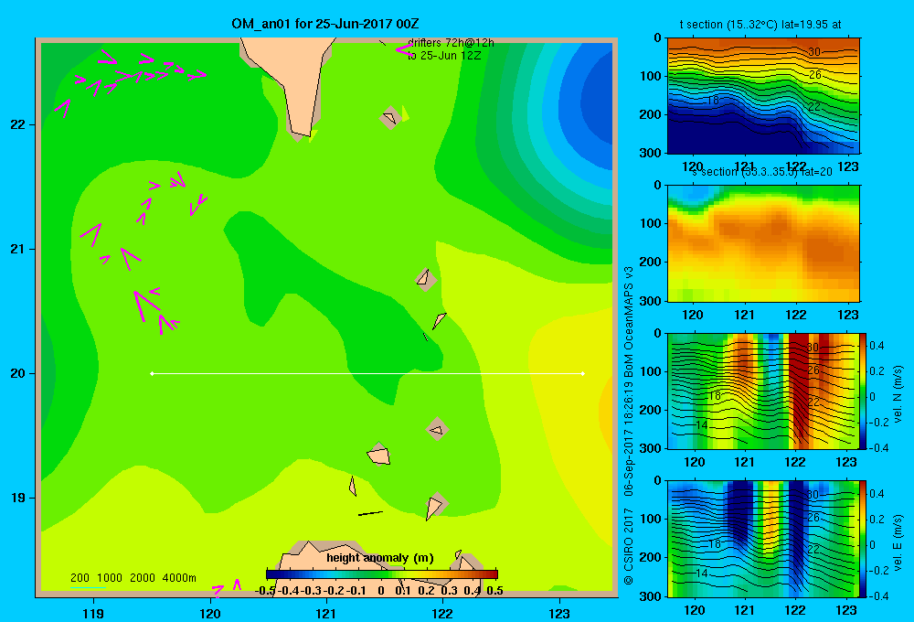Click the 't section (15..32°C) lat=19.95' title
This screenshot has width=914, height=622.
coord(760,25)
